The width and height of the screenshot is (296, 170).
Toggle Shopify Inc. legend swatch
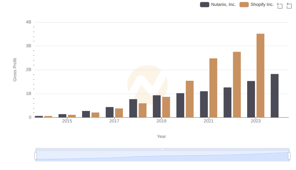(244, 4)
